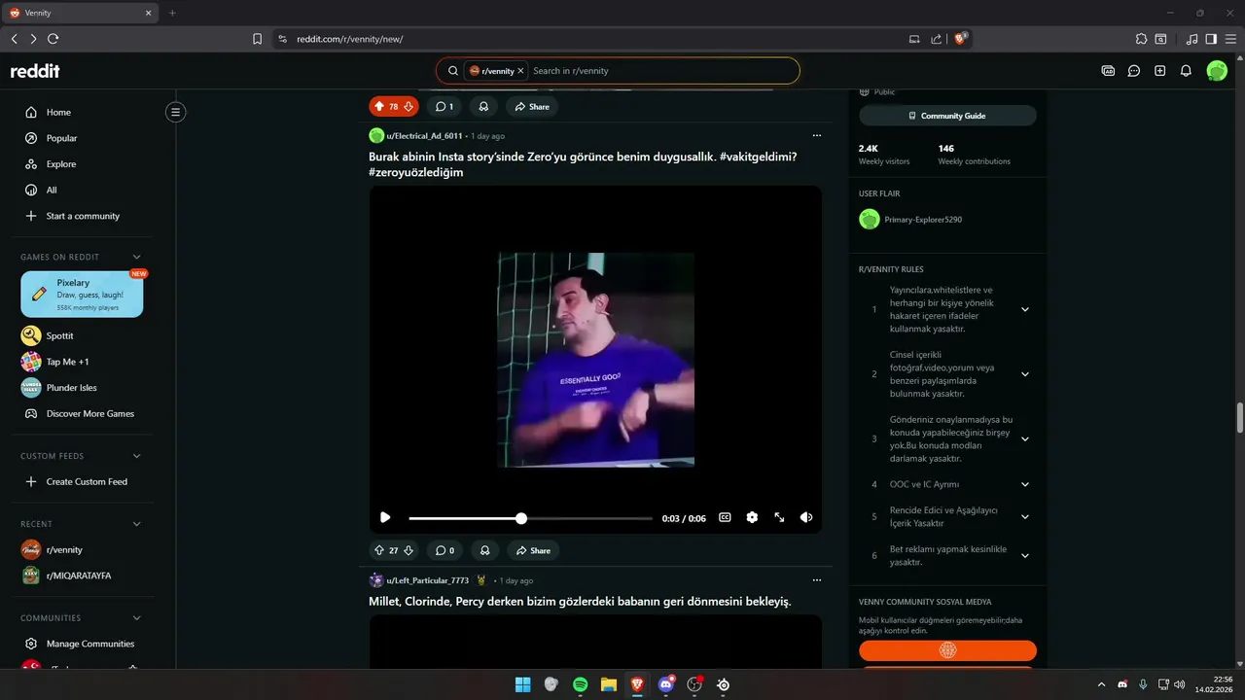Open more options for Left_Particular_7773 post
Screen dimensions: 1245x700
coord(817,580)
